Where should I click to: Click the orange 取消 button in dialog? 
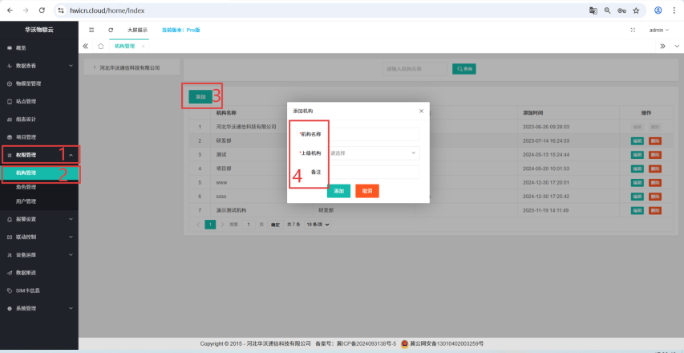pos(366,191)
